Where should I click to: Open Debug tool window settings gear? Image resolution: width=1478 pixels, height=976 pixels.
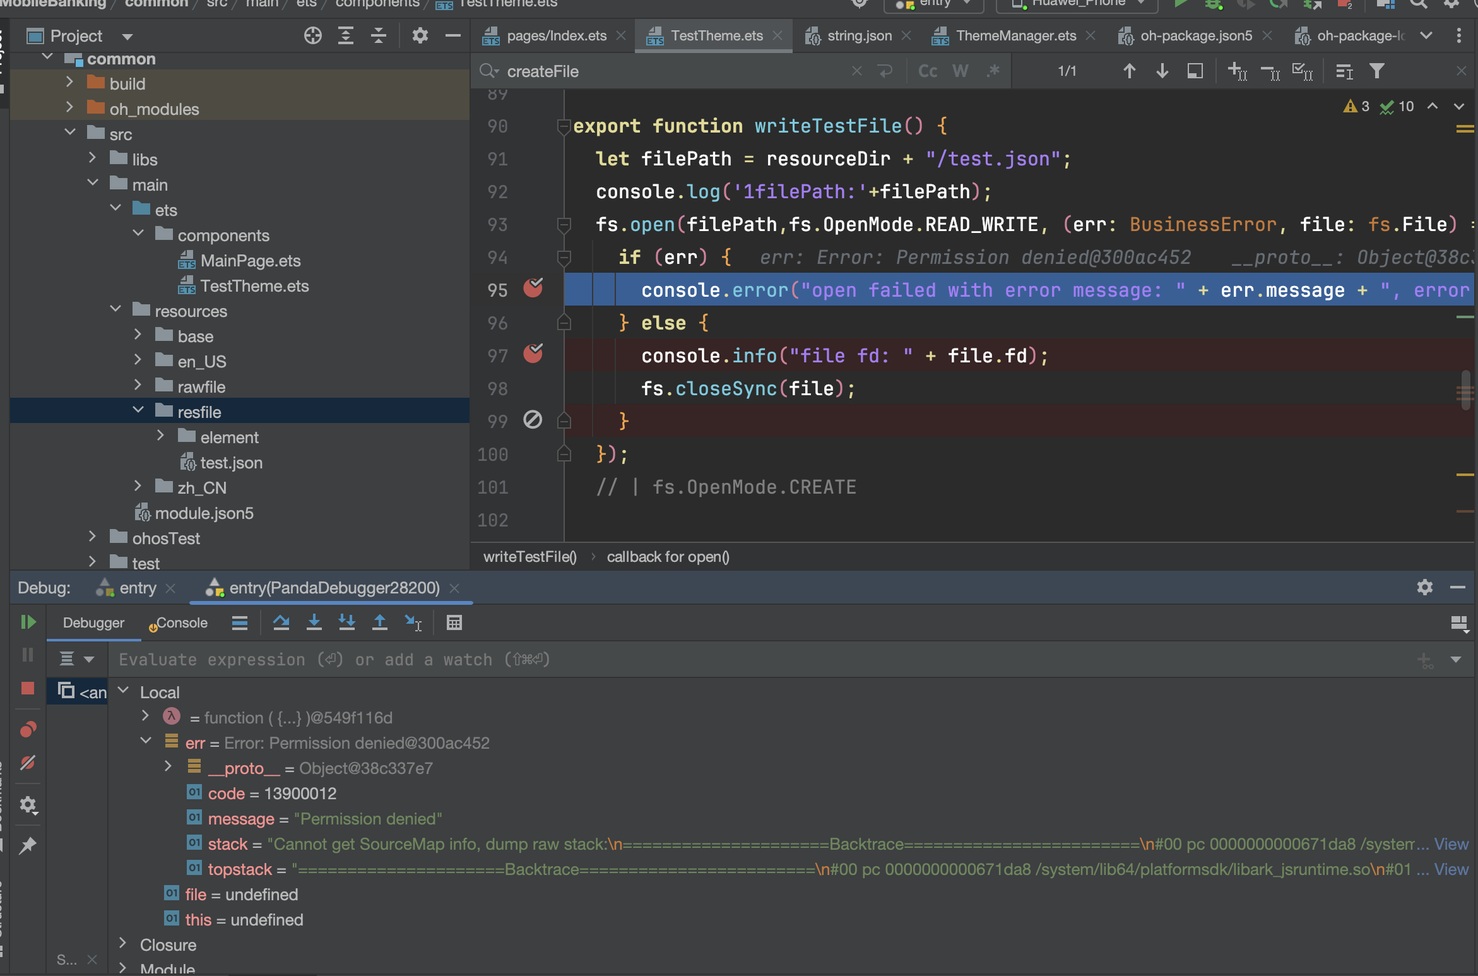[x=1425, y=588]
